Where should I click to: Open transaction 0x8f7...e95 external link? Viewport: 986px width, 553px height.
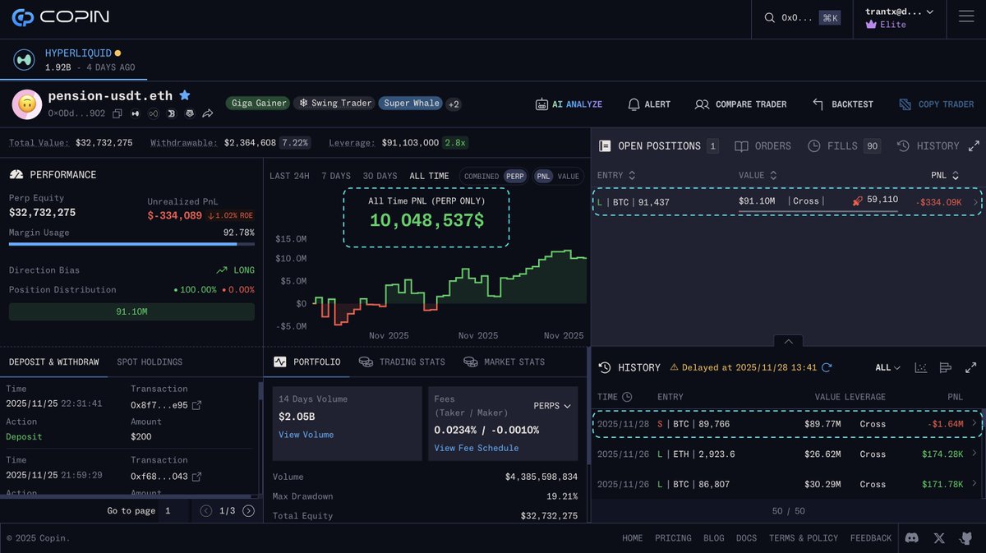coord(196,405)
